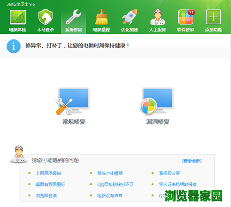
Task: Open QQ面板链接打不开 link
Action: 115,184
